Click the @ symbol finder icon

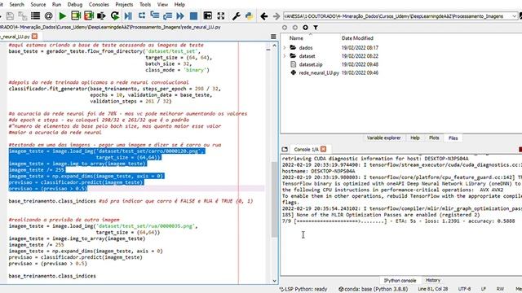(x=49, y=16)
